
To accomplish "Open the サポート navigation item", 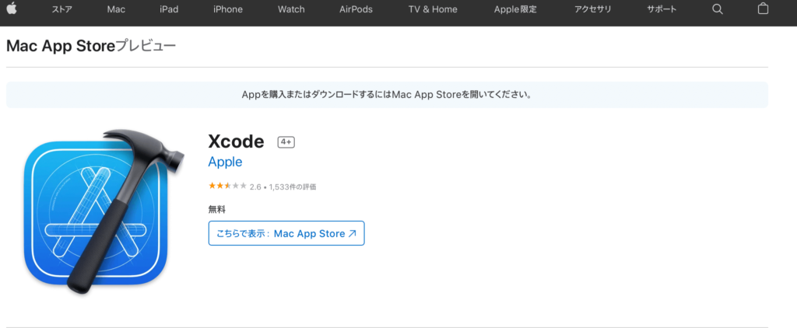I will point(662,9).
